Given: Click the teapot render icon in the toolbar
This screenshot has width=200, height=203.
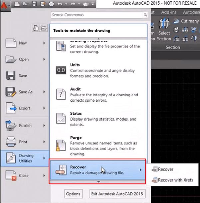Looking at the screenshot, I should click(x=86, y=4).
